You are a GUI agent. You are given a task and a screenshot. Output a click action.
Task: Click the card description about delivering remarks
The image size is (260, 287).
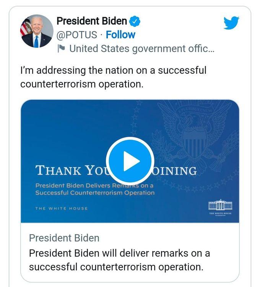click(x=119, y=260)
